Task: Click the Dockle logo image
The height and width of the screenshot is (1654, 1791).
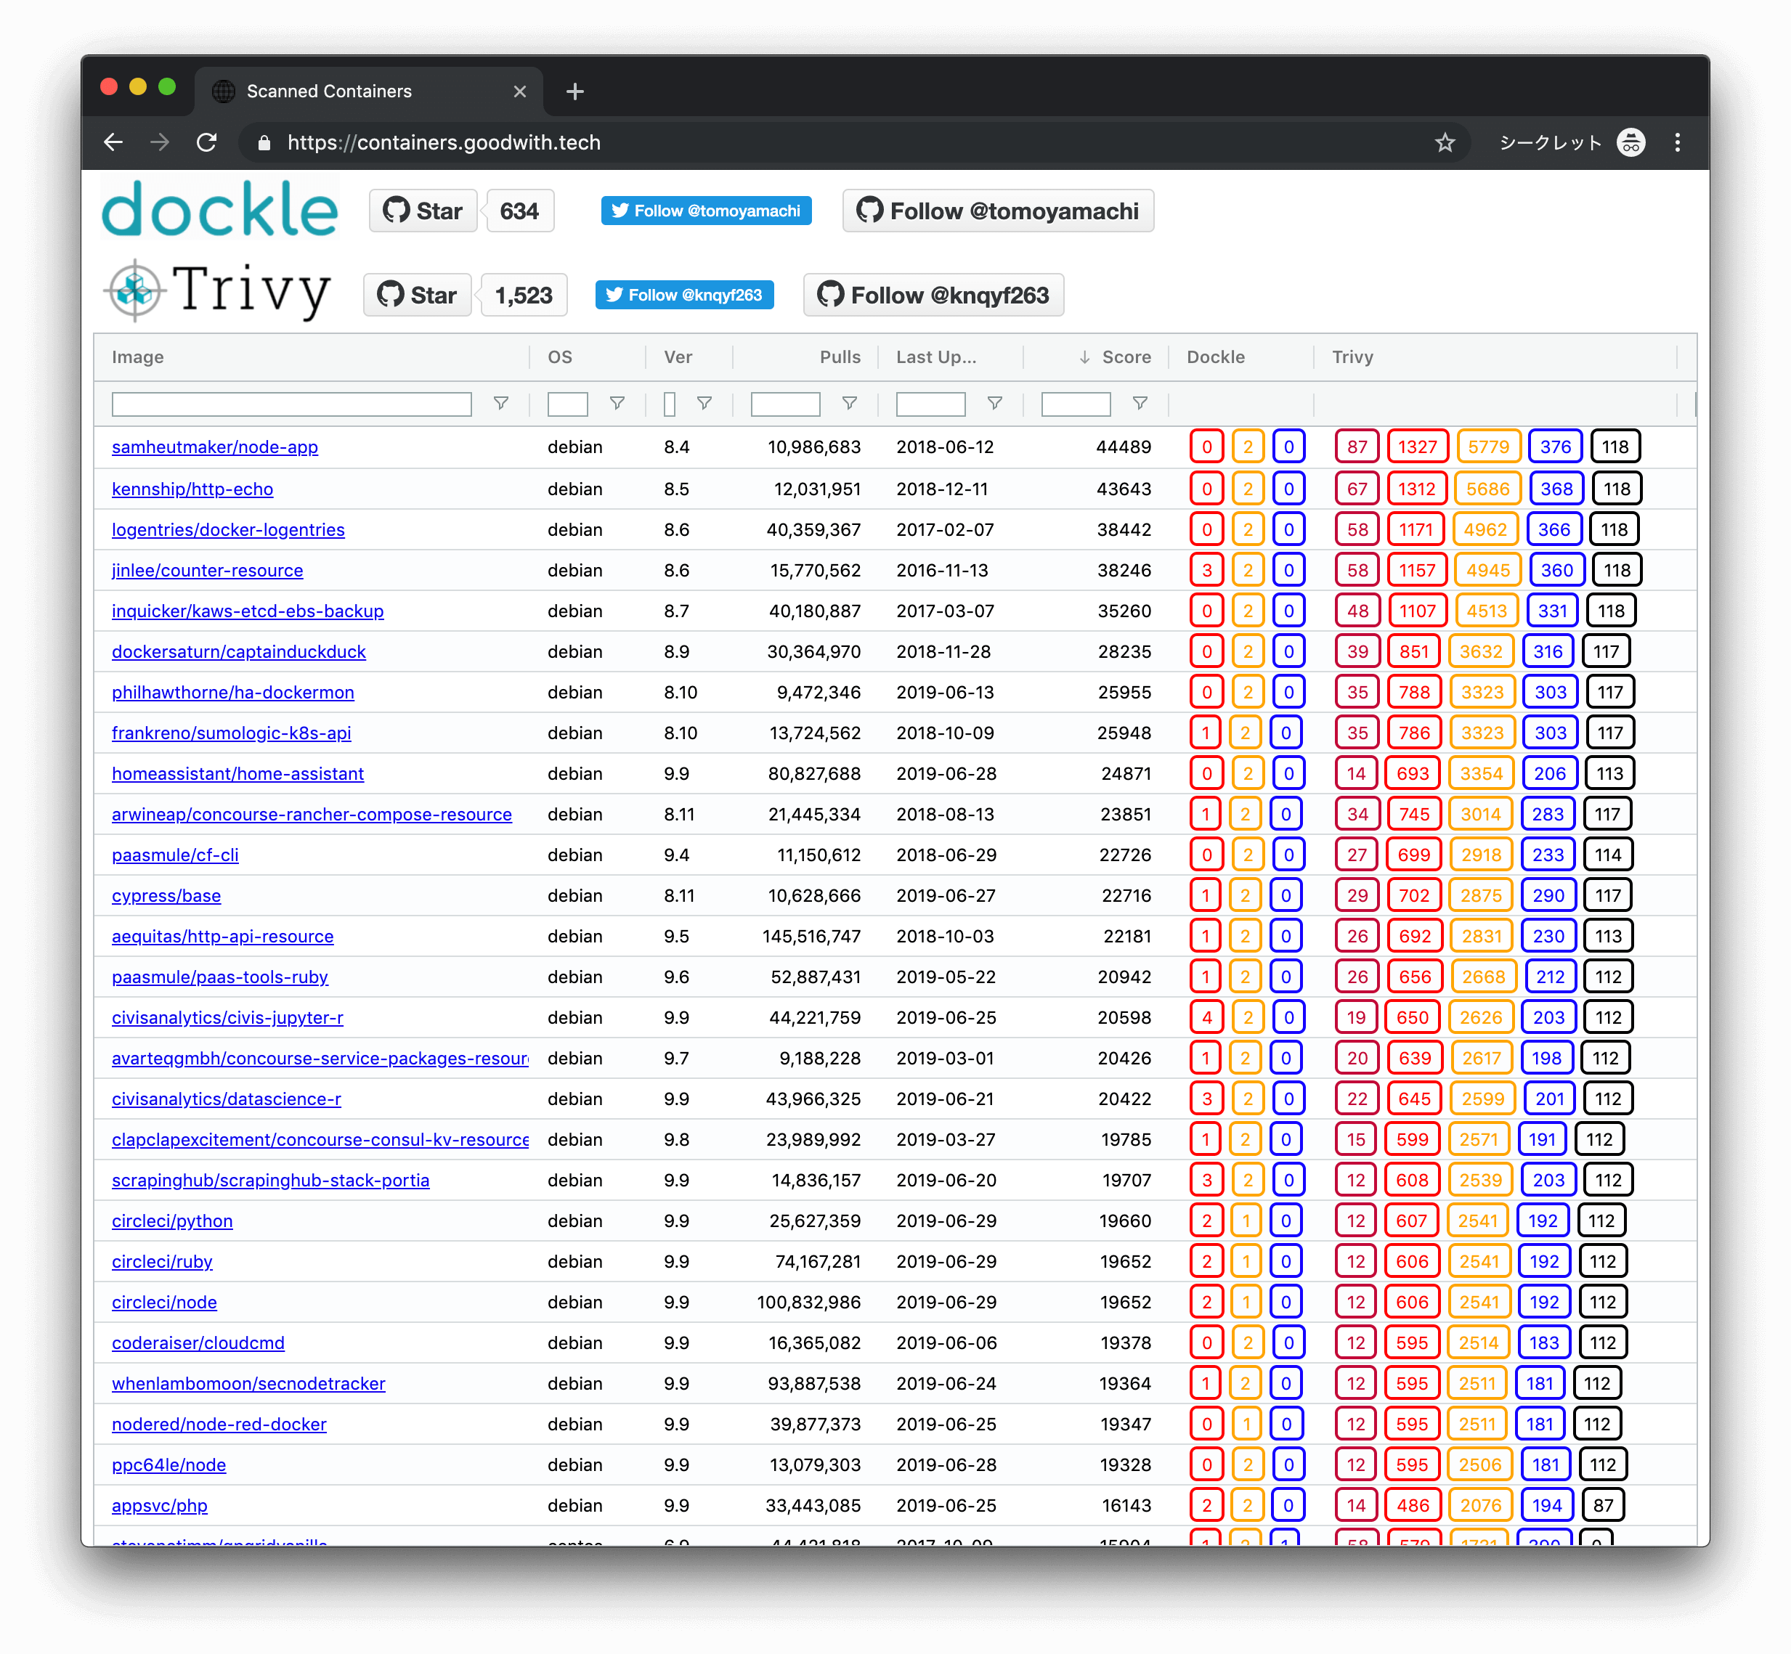Action: click(x=220, y=211)
